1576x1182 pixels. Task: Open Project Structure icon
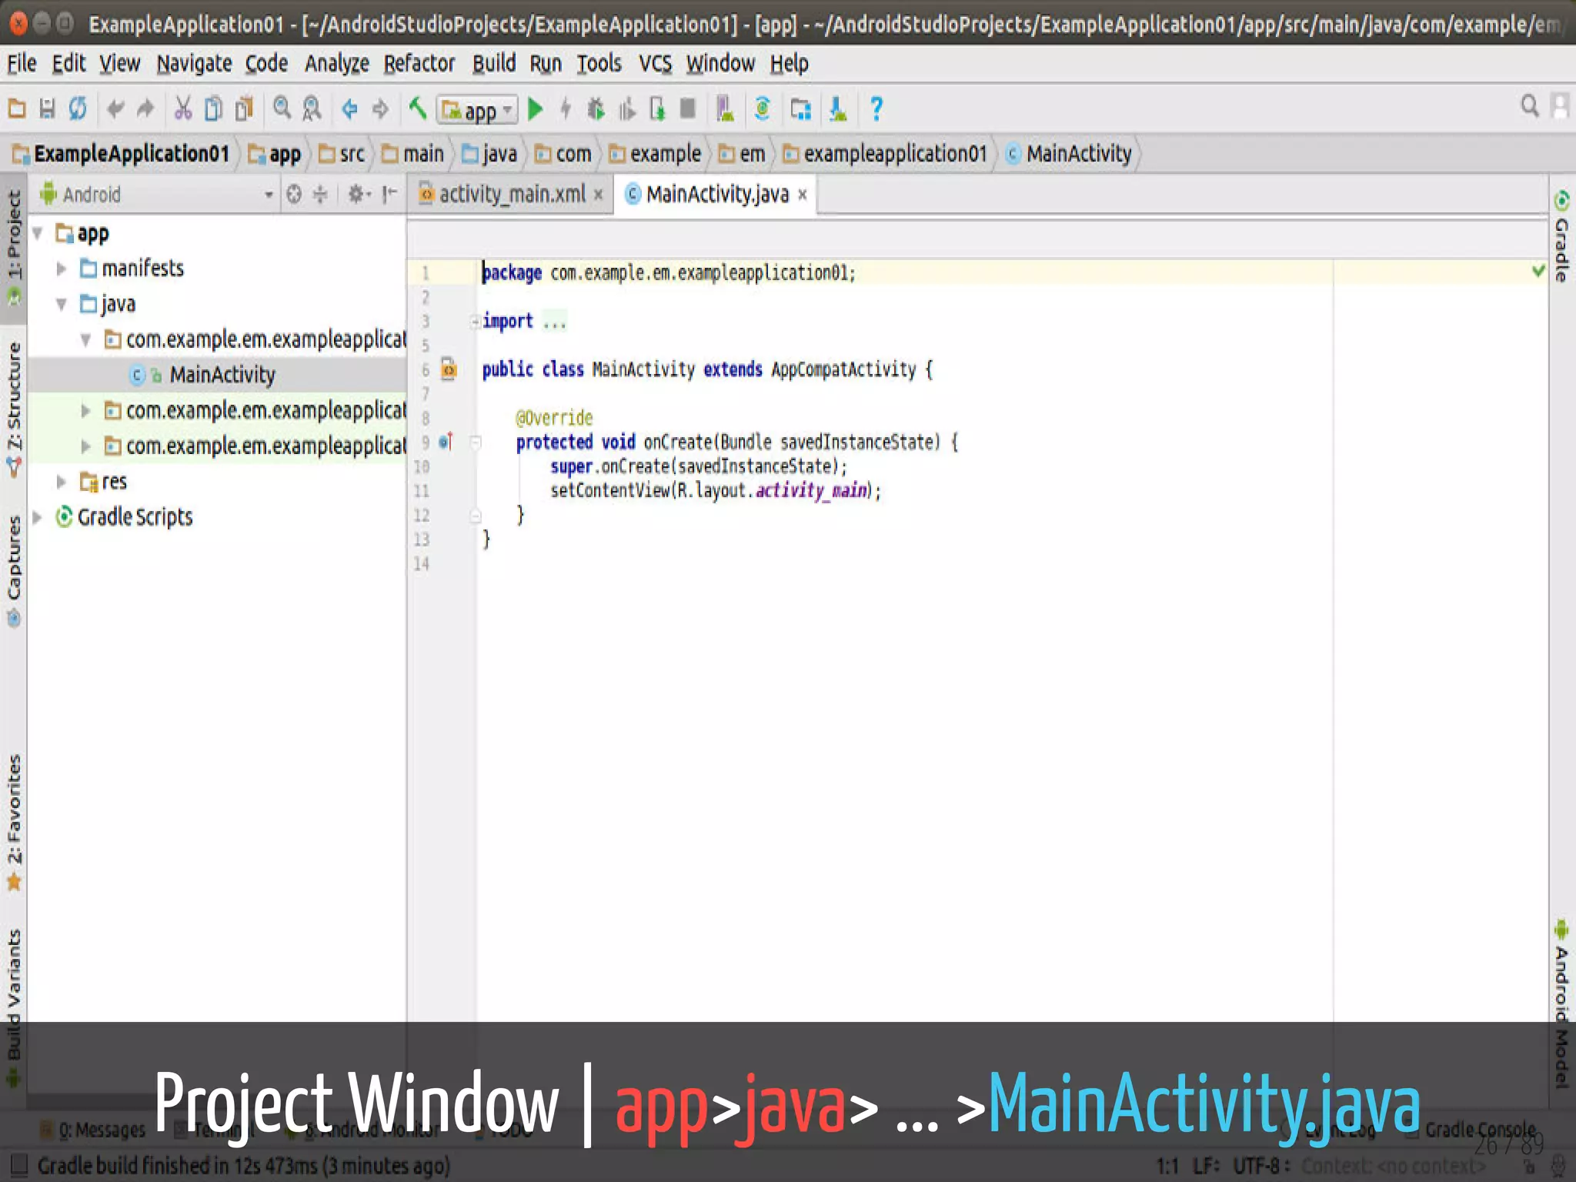[800, 109]
